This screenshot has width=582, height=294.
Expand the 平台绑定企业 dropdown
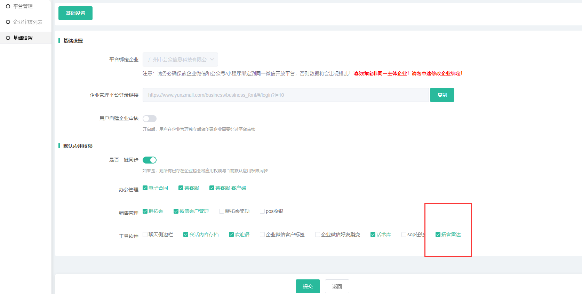point(180,59)
